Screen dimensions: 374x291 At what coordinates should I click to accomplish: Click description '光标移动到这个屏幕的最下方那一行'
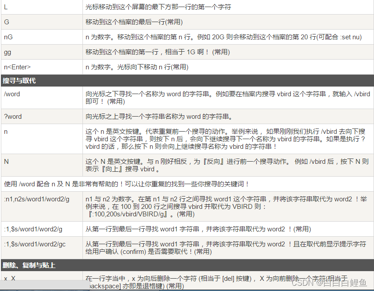(228, 7)
